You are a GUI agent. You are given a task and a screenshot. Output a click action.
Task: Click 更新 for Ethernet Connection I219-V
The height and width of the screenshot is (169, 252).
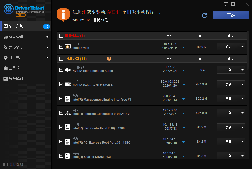pos(228,113)
